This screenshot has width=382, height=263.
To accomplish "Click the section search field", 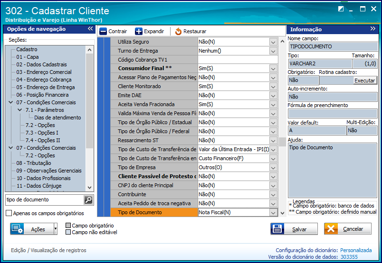I will point(45,200).
